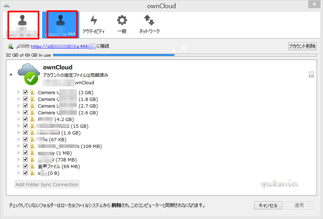Screen dimensions: 323x219
Task: Open the ネットワーク (Network) tab
Action: coord(149,25)
